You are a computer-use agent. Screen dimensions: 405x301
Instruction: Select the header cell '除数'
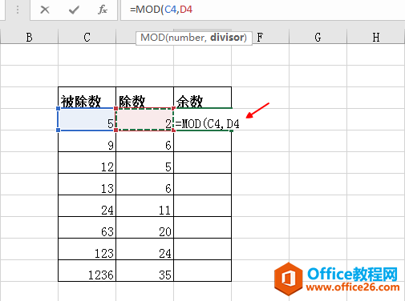tap(144, 98)
